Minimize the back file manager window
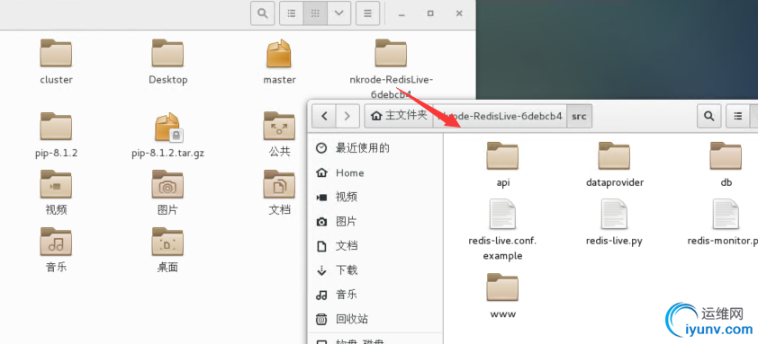This screenshot has height=344, width=758. [x=402, y=14]
